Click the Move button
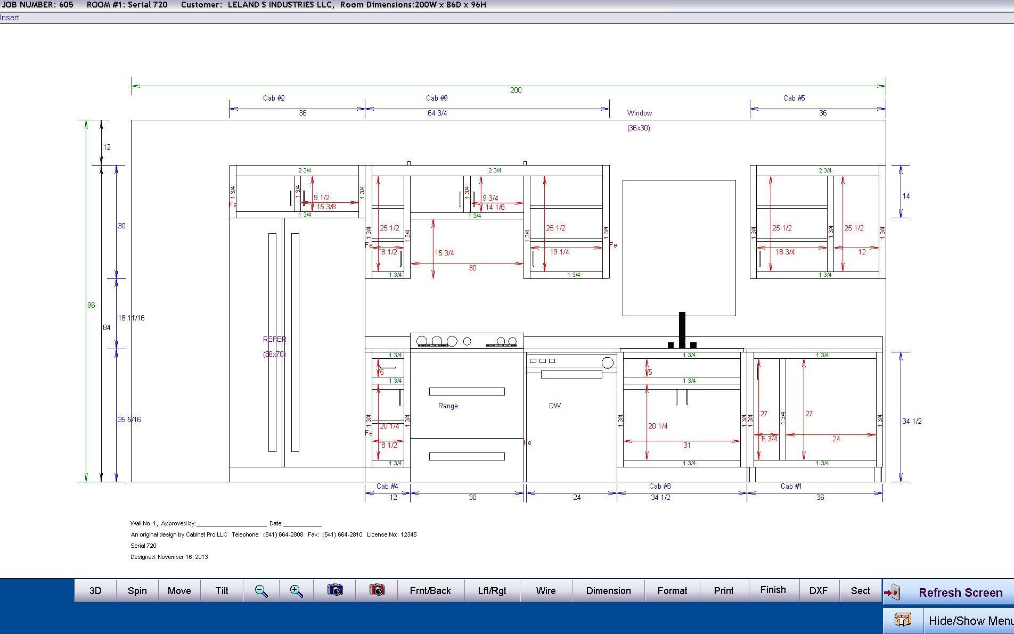Screen dimensions: 1014x634 click(x=179, y=591)
